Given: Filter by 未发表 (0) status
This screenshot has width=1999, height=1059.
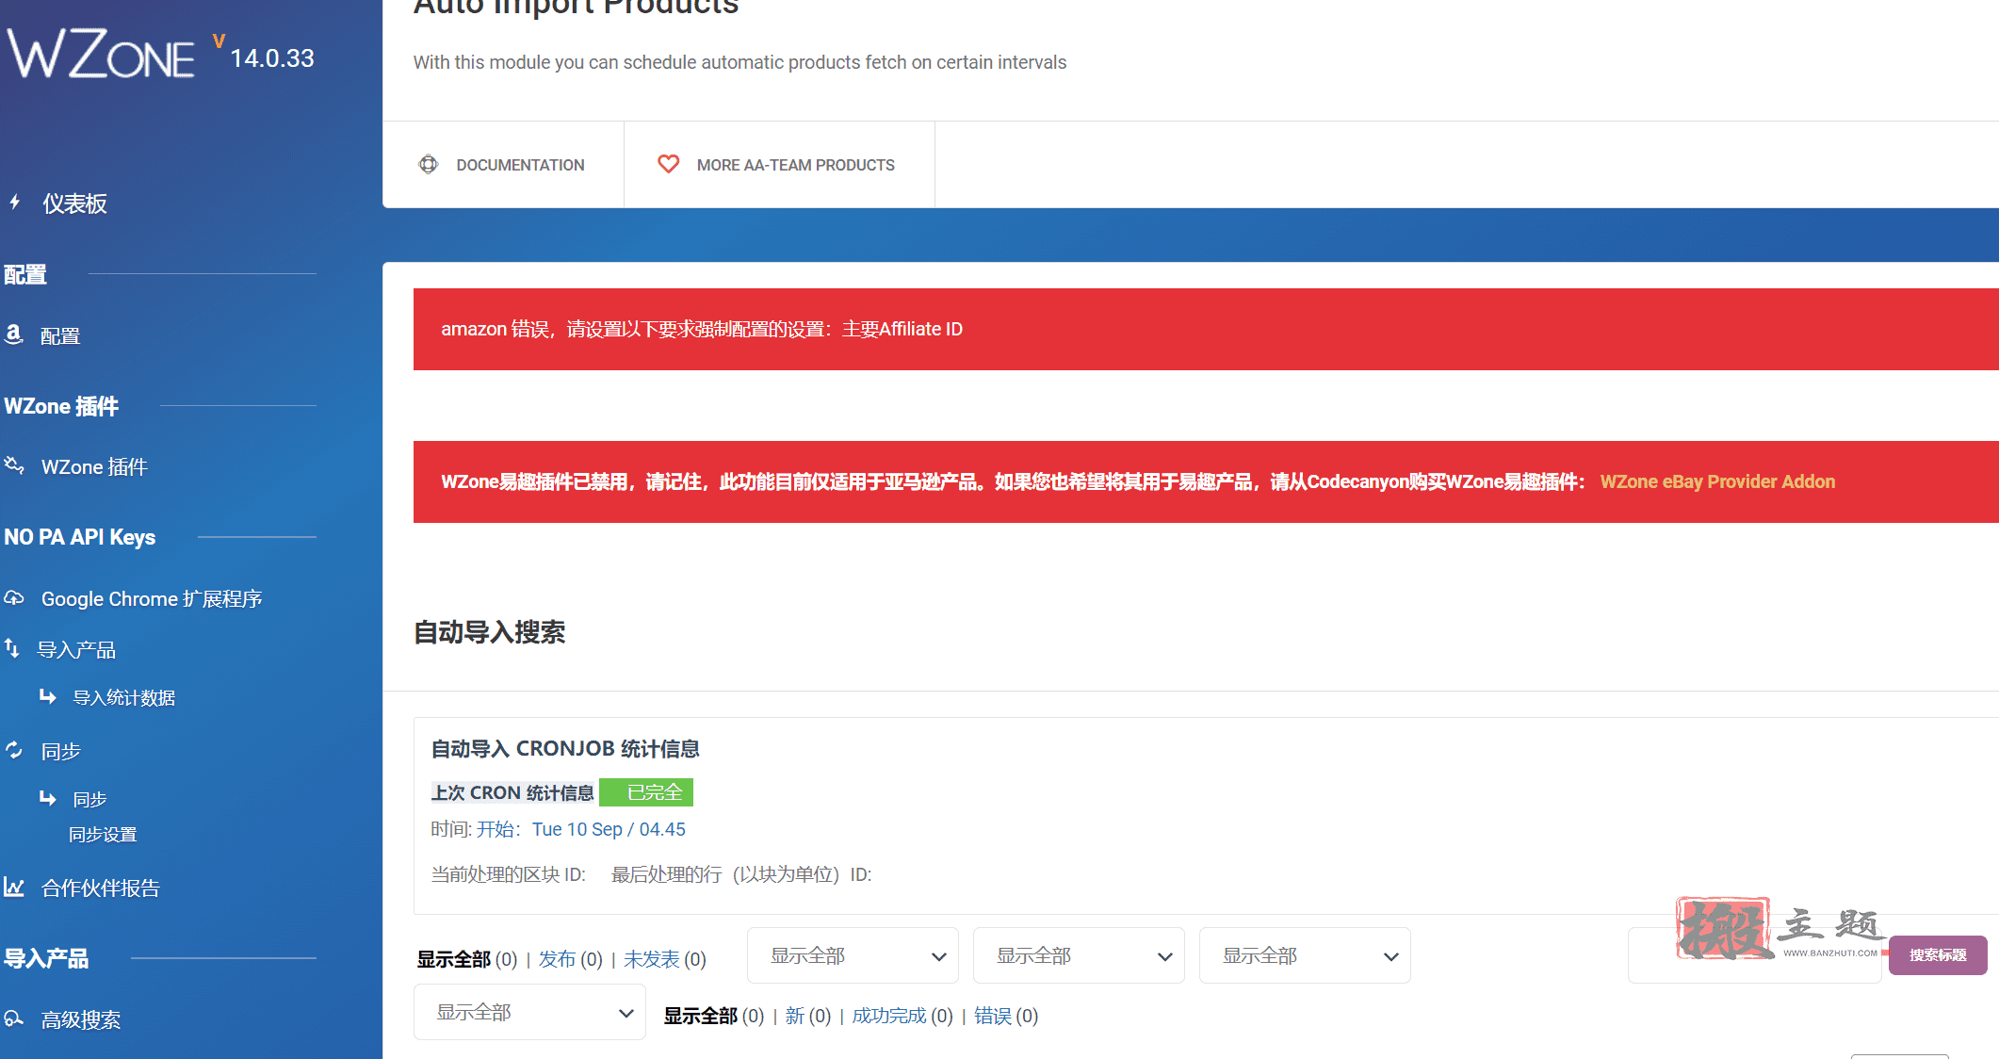Looking at the screenshot, I should click(x=664, y=959).
